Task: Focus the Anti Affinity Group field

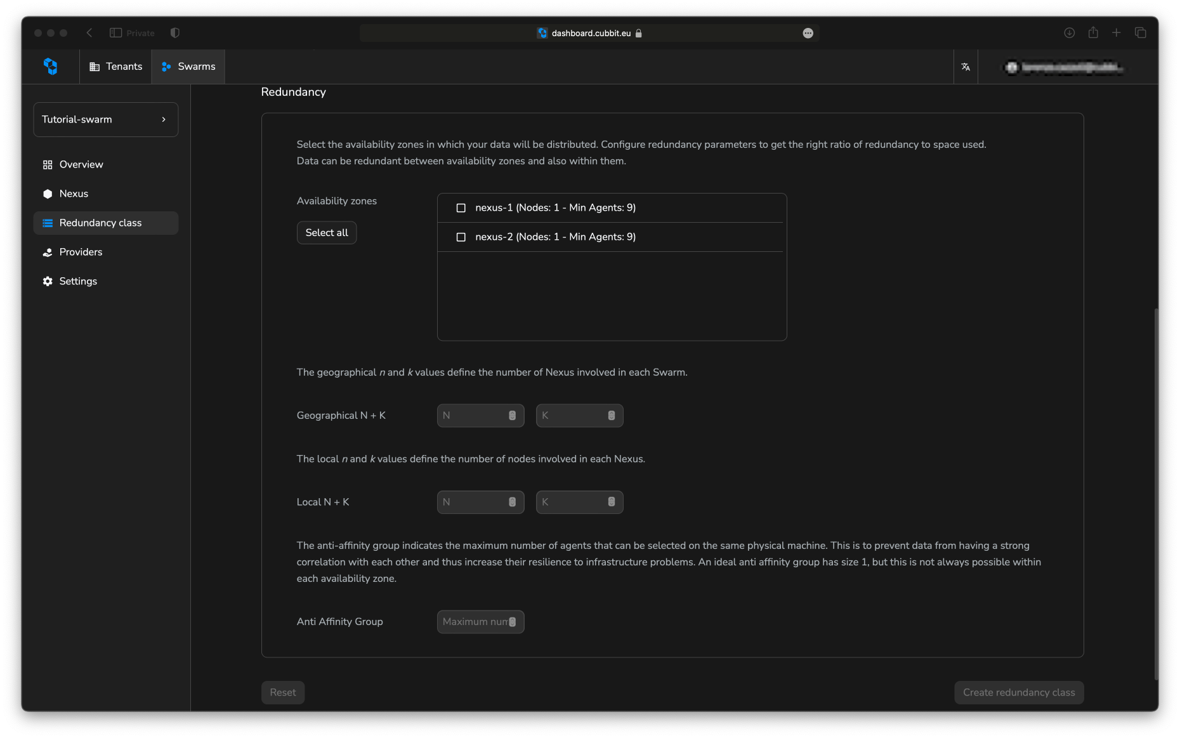Action: click(480, 622)
